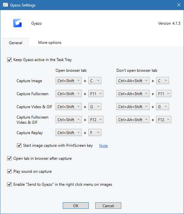This screenshot has width=184, height=214.
Task: Click the Capture Fullscreen row label
Action: tap(33, 94)
